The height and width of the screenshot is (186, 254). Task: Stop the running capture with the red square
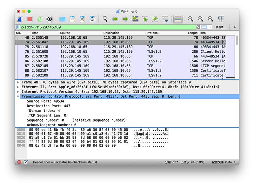coord(30,19)
